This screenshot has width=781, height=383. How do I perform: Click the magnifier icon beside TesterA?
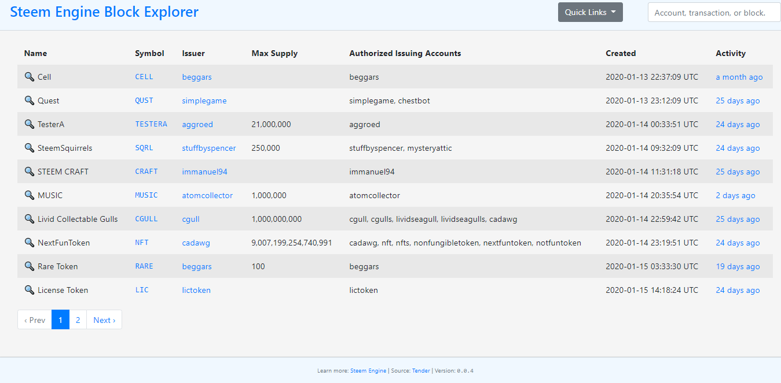pyautogui.click(x=30, y=124)
